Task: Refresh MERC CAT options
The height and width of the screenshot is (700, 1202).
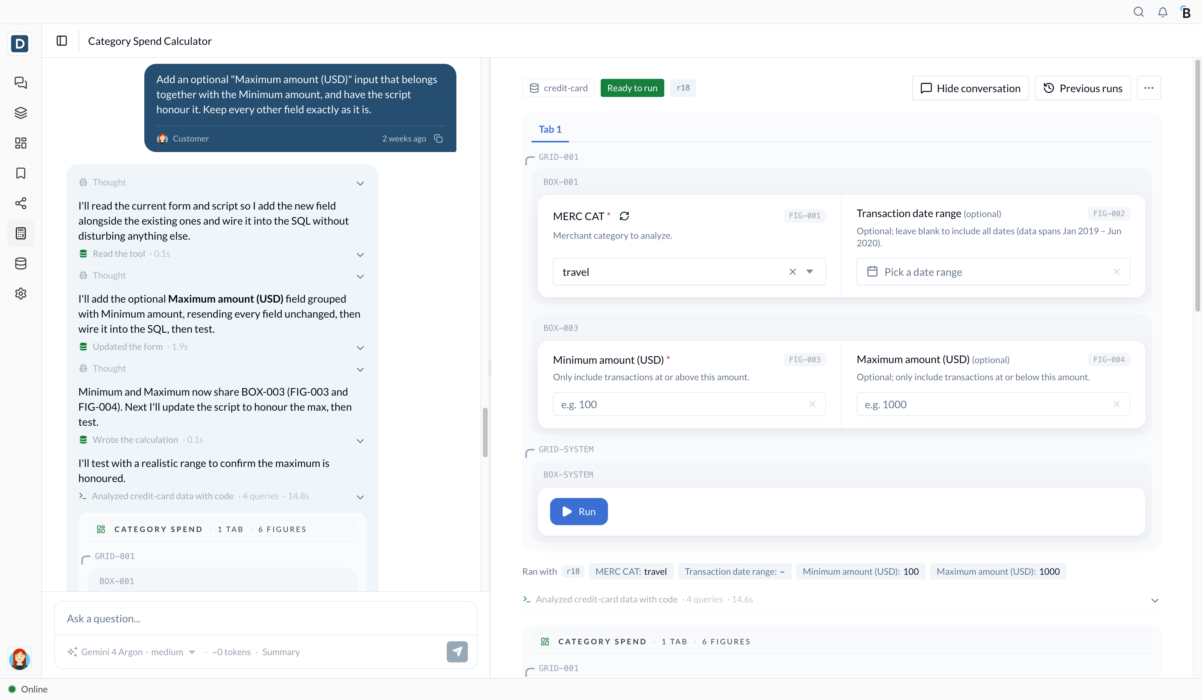Action: pyautogui.click(x=624, y=216)
